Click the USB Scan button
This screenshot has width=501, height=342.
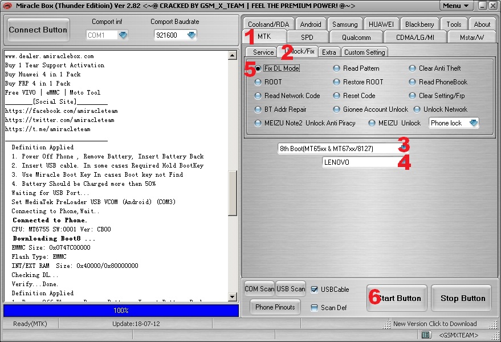(x=291, y=289)
